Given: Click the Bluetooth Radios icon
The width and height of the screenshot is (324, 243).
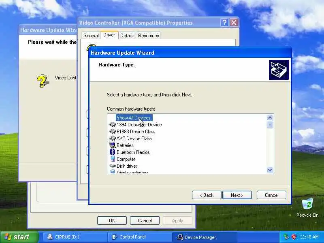Looking at the screenshot, I should point(113,152).
